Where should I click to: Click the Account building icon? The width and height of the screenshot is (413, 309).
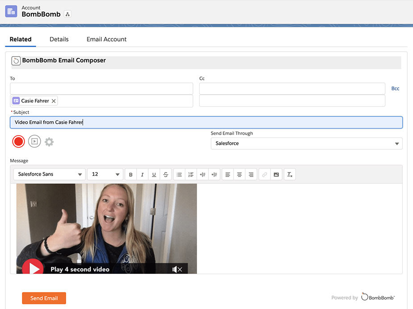coord(11,11)
